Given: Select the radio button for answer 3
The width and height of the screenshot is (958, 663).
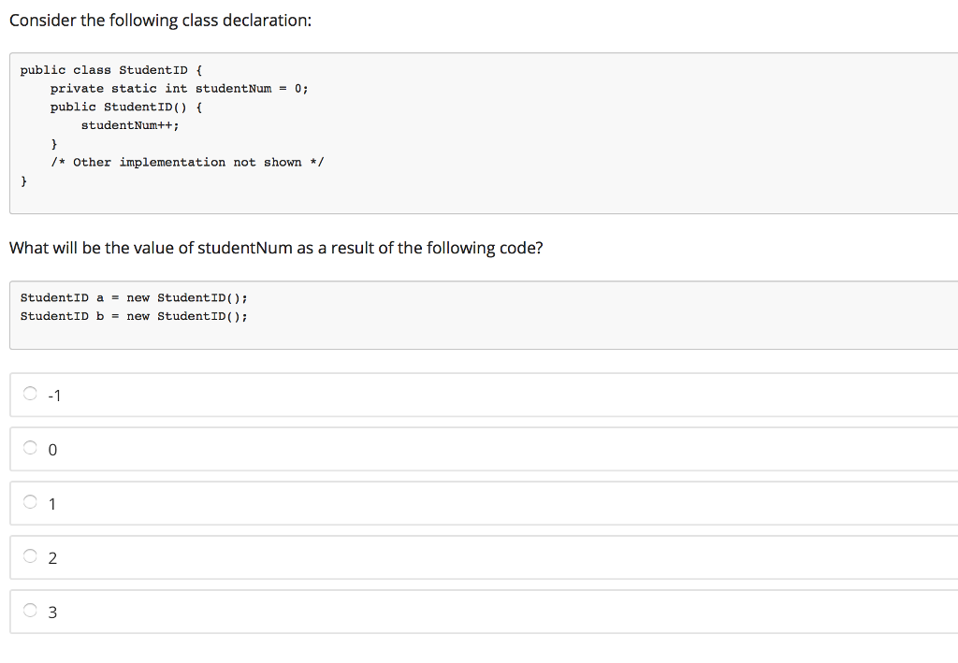Looking at the screenshot, I should 29,611.
